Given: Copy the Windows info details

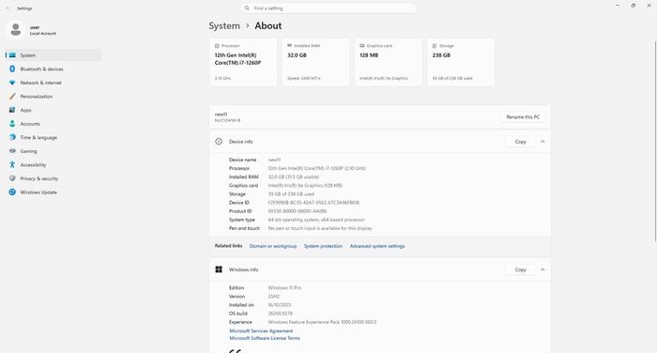Looking at the screenshot, I should [x=520, y=269].
